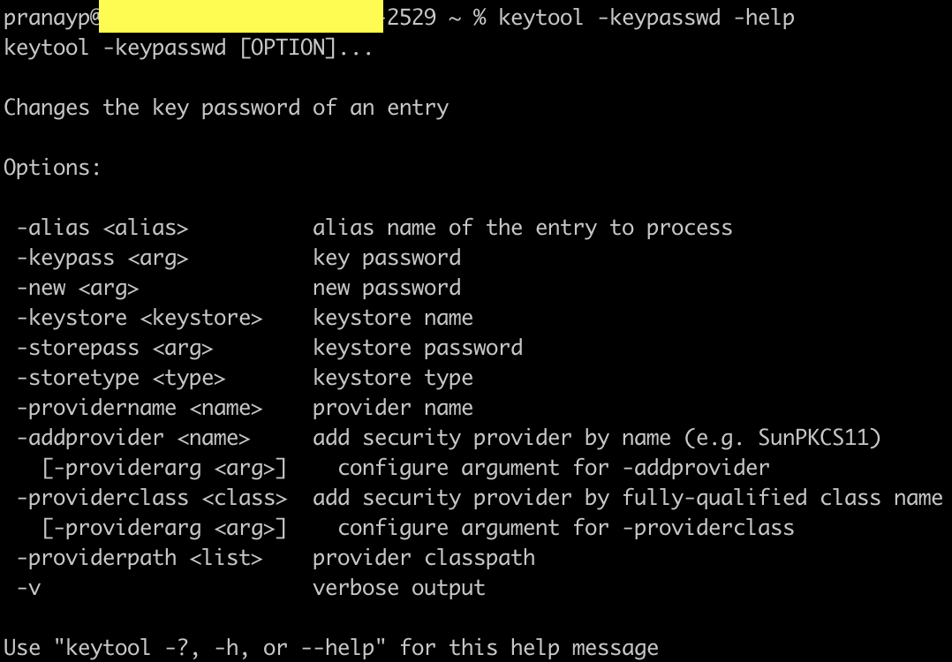
Task: Click the -keystore <keystore> option
Action: [140, 318]
